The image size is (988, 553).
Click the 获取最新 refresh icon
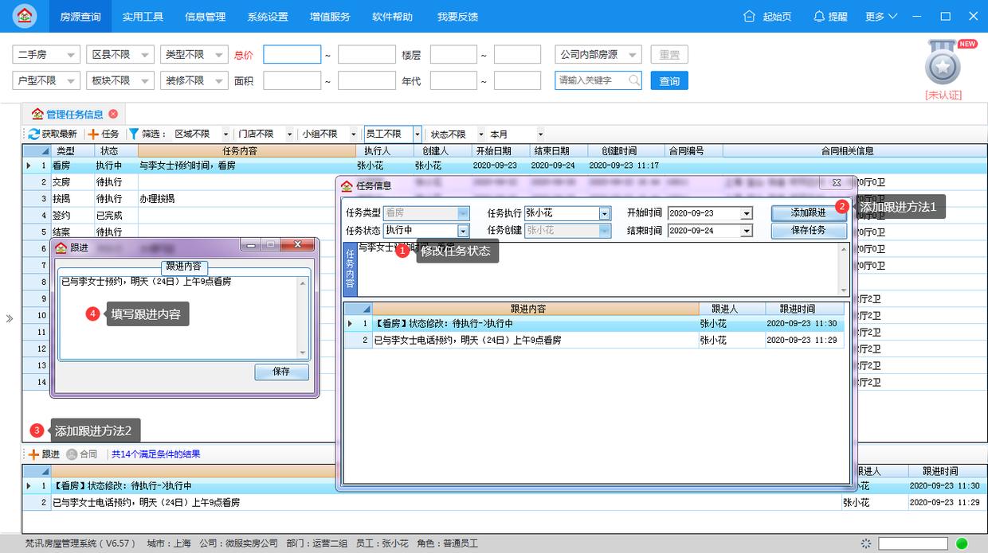(x=32, y=134)
